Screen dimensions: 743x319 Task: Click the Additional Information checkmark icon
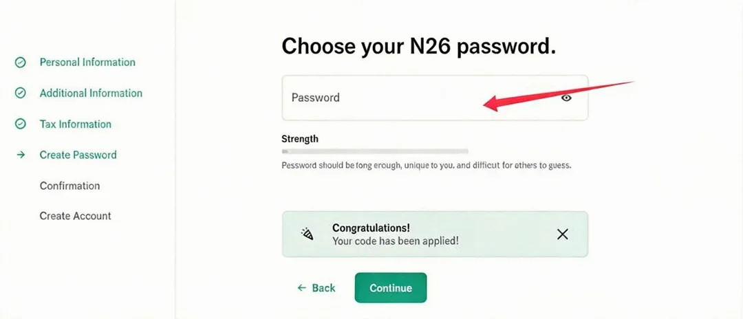click(x=21, y=93)
